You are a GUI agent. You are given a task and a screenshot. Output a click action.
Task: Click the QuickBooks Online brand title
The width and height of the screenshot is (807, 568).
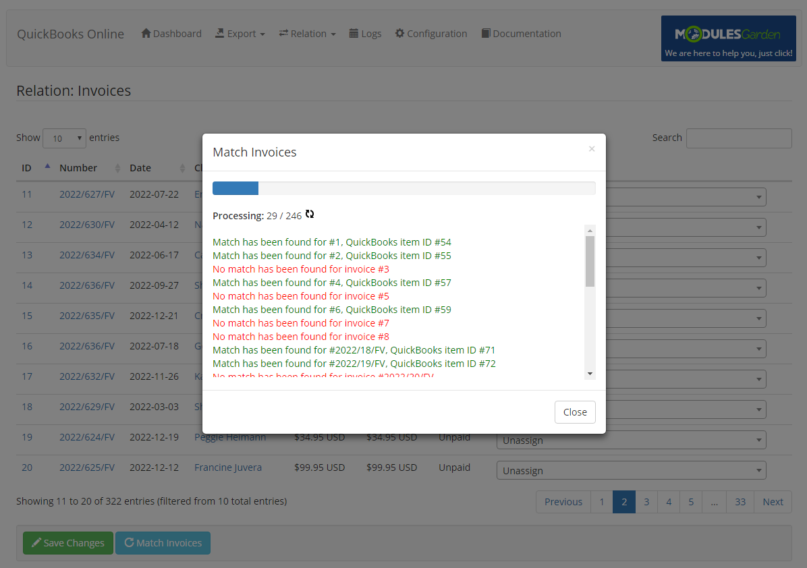tap(70, 34)
